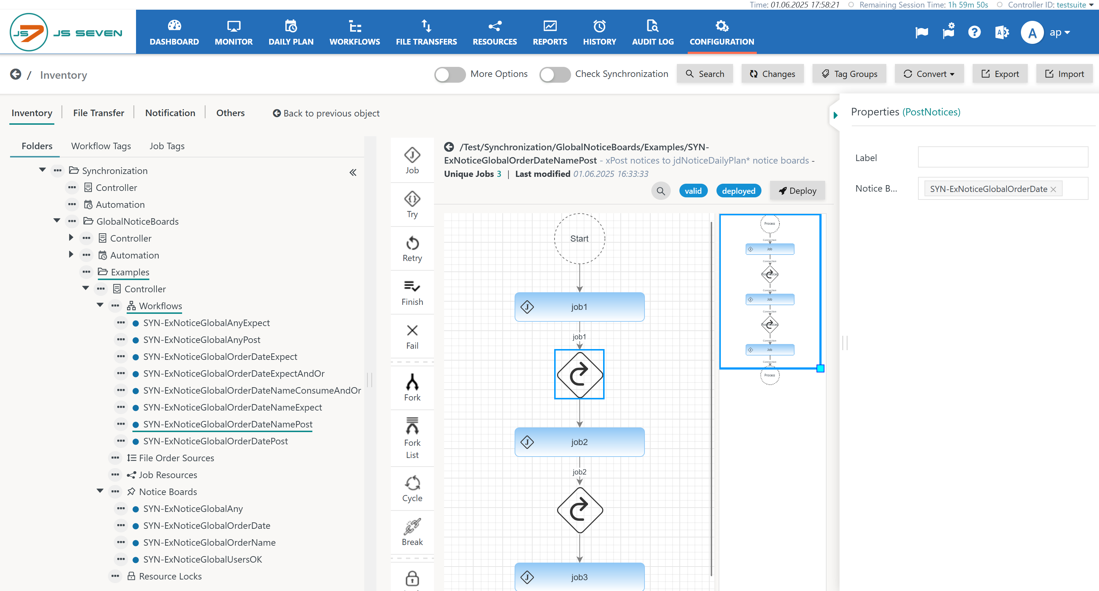Open the Workflows menu
This screenshot has height=591, width=1099.
[x=354, y=32]
